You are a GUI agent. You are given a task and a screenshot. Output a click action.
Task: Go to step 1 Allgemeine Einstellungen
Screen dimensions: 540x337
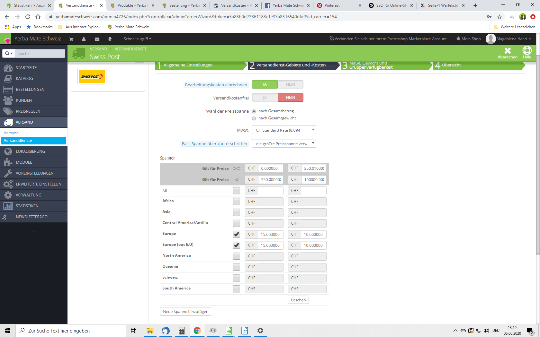pos(201,65)
